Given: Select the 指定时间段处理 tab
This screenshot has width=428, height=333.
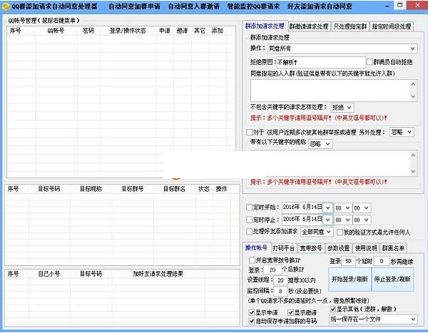Looking at the screenshot, I should (391, 26).
